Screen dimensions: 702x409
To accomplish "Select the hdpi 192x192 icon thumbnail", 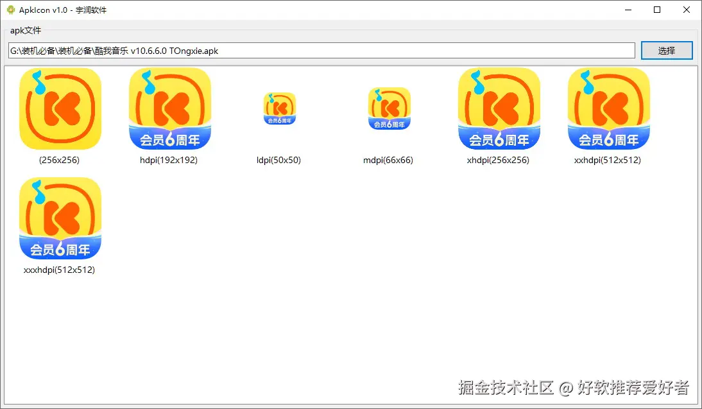I will tap(170, 109).
